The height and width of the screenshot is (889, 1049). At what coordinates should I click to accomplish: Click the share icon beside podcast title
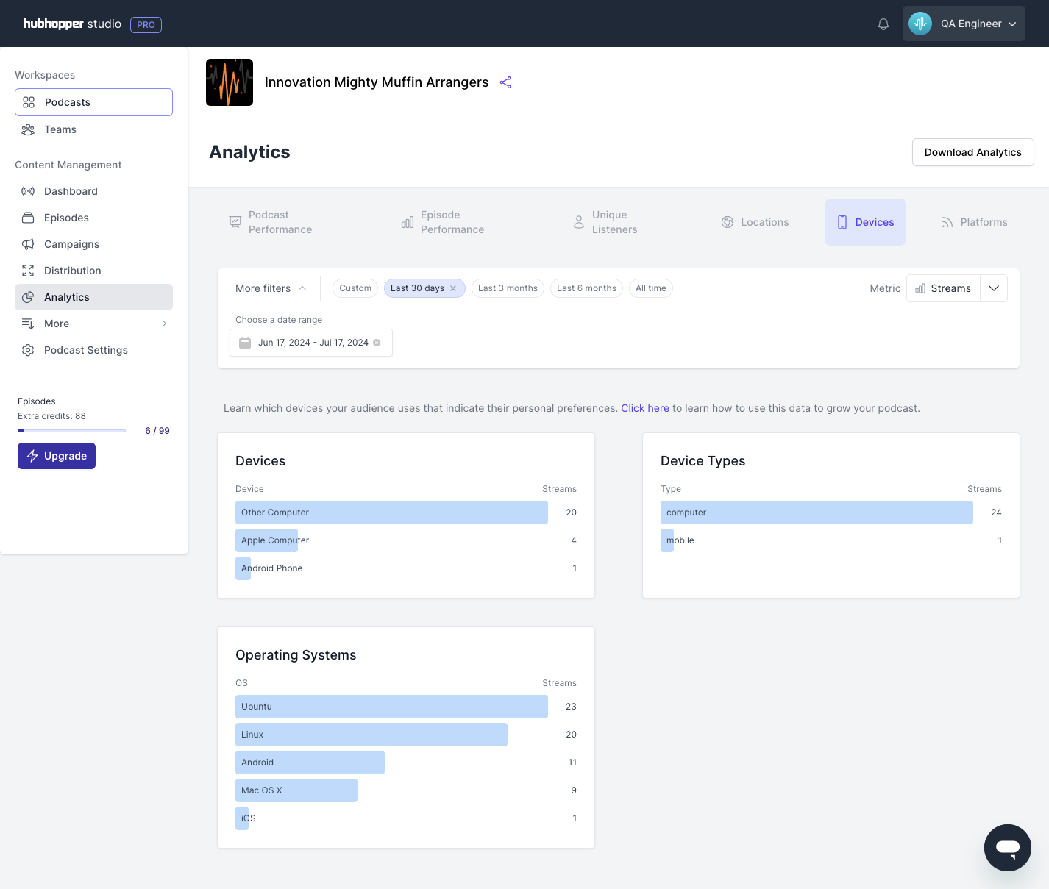(x=505, y=82)
